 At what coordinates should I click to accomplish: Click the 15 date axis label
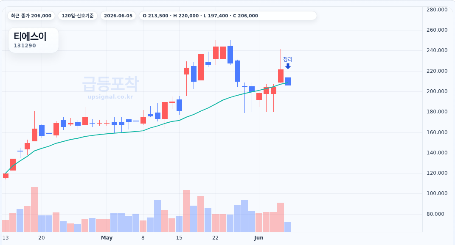point(179,238)
